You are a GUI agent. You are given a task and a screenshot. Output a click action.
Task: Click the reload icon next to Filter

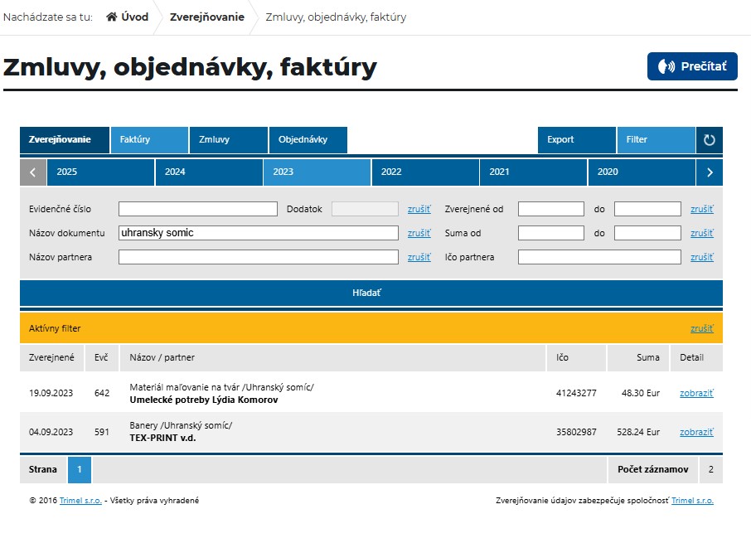click(709, 140)
